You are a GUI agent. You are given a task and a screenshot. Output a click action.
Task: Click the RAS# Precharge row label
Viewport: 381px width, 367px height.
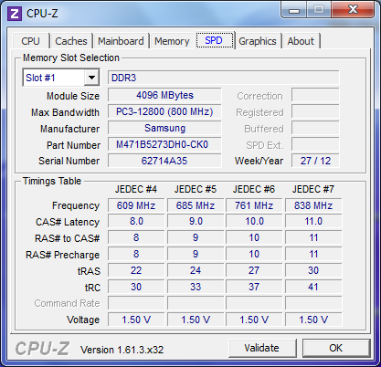62,255
